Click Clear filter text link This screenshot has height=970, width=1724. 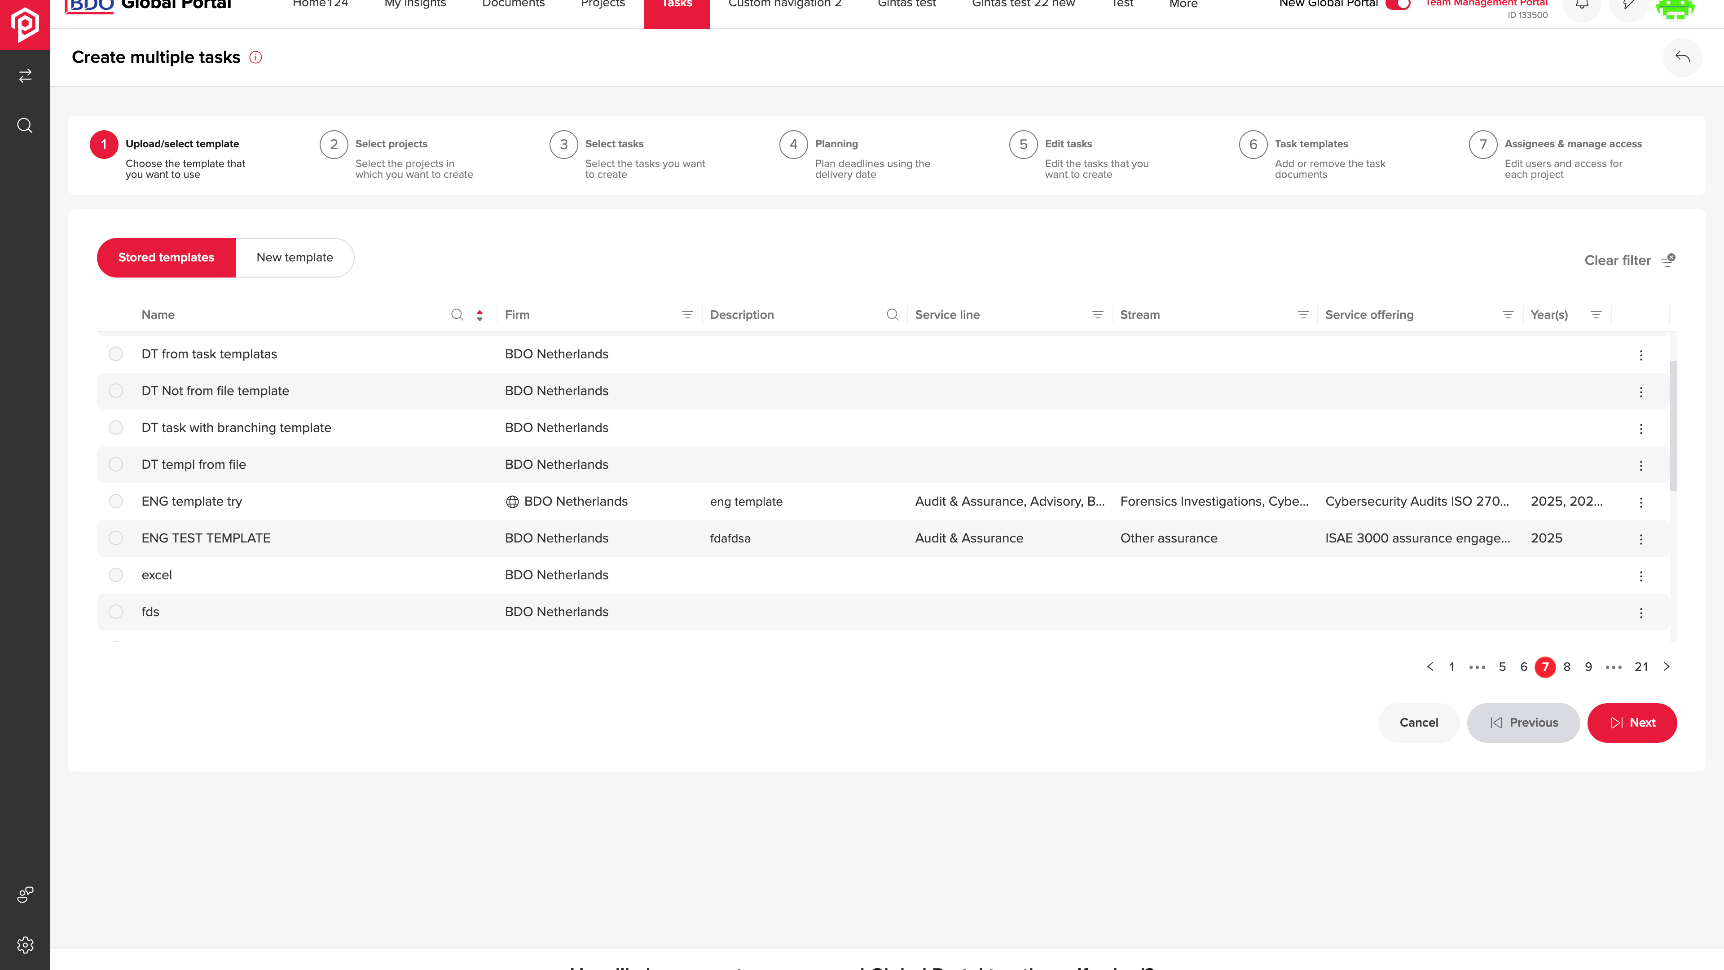(x=1618, y=260)
